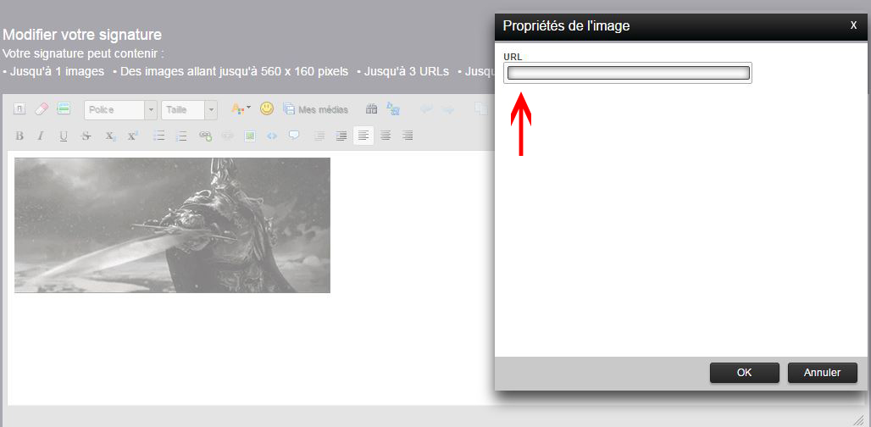The image size is (871, 427).
Task: Insert a bulleted list
Action: (159, 136)
